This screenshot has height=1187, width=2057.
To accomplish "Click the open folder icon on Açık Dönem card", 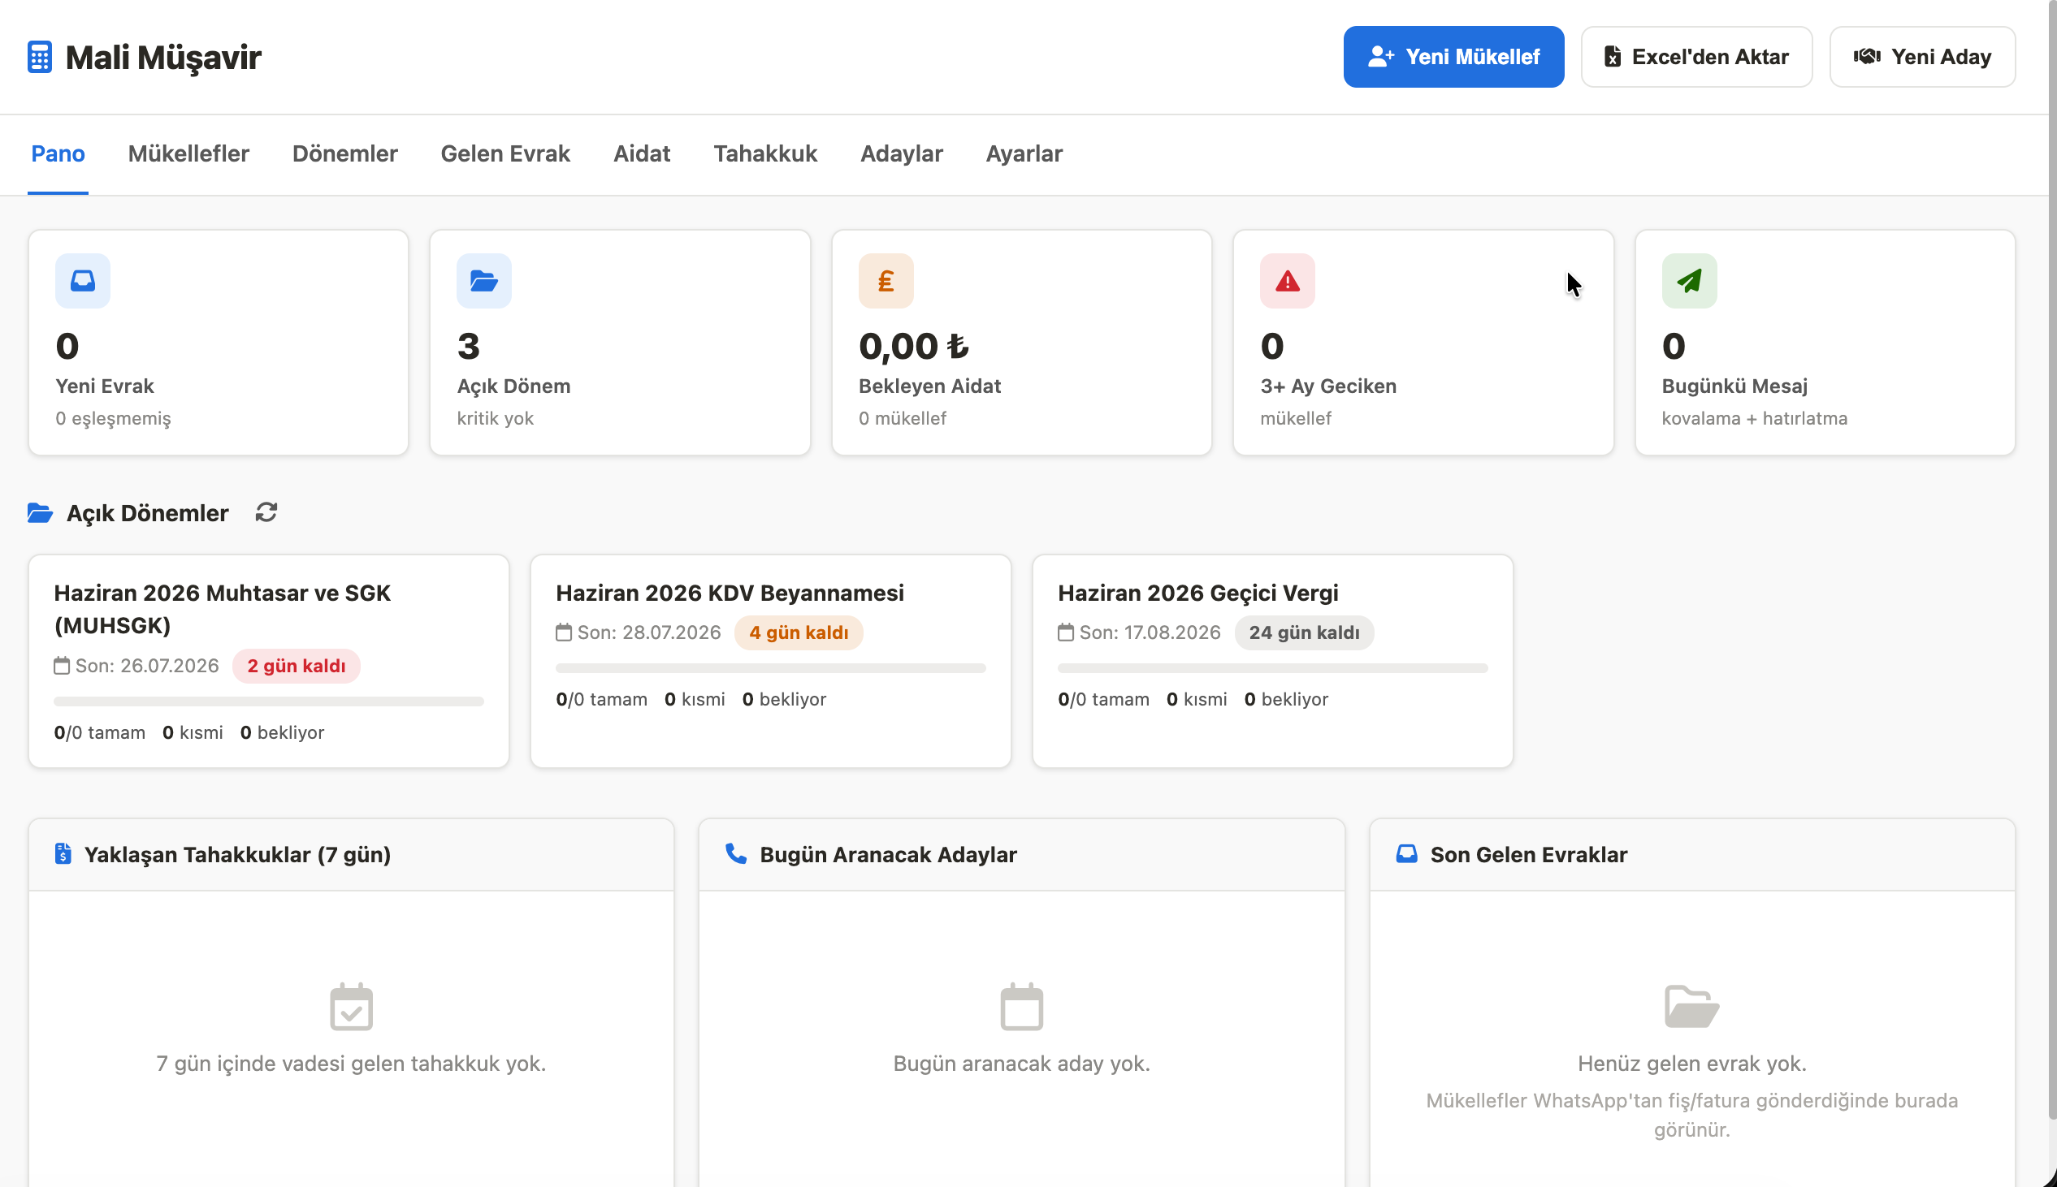I will [483, 280].
